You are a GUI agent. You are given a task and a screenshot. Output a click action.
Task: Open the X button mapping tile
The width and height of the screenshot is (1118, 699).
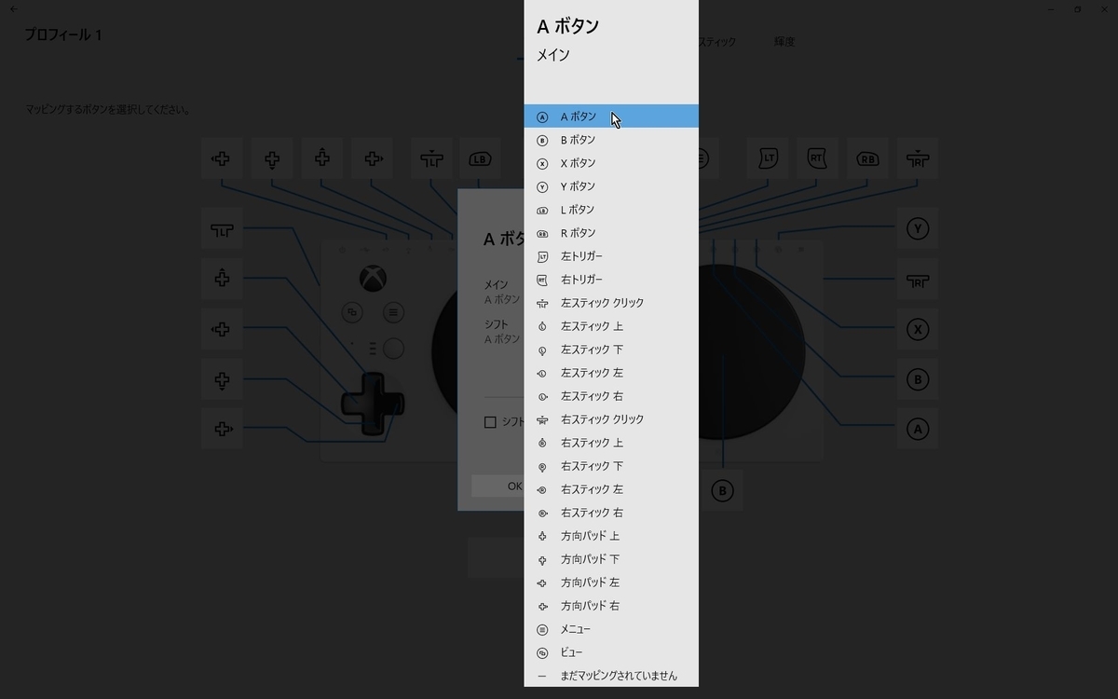pyautogui.click(x=918, y=329)
